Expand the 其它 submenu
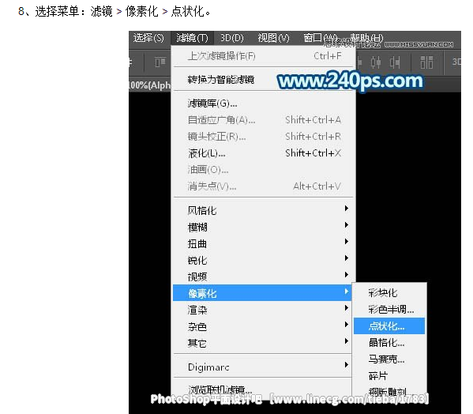 coord(263,343)
